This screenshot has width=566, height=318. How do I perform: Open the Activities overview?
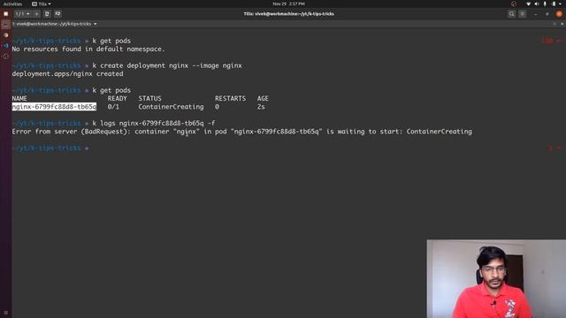click(x=12, y=4)
